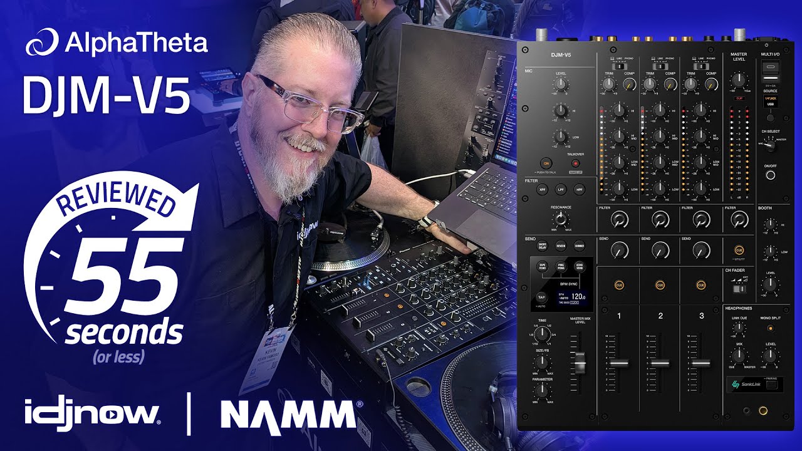Click the gold headphone jack on the mixer

pyautogui.click(x=764, y=411)
